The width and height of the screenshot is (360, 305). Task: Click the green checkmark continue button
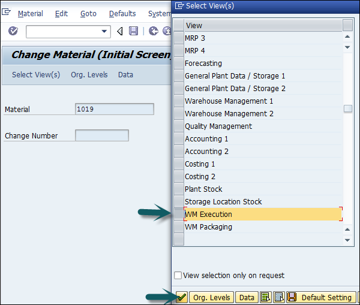181,297
